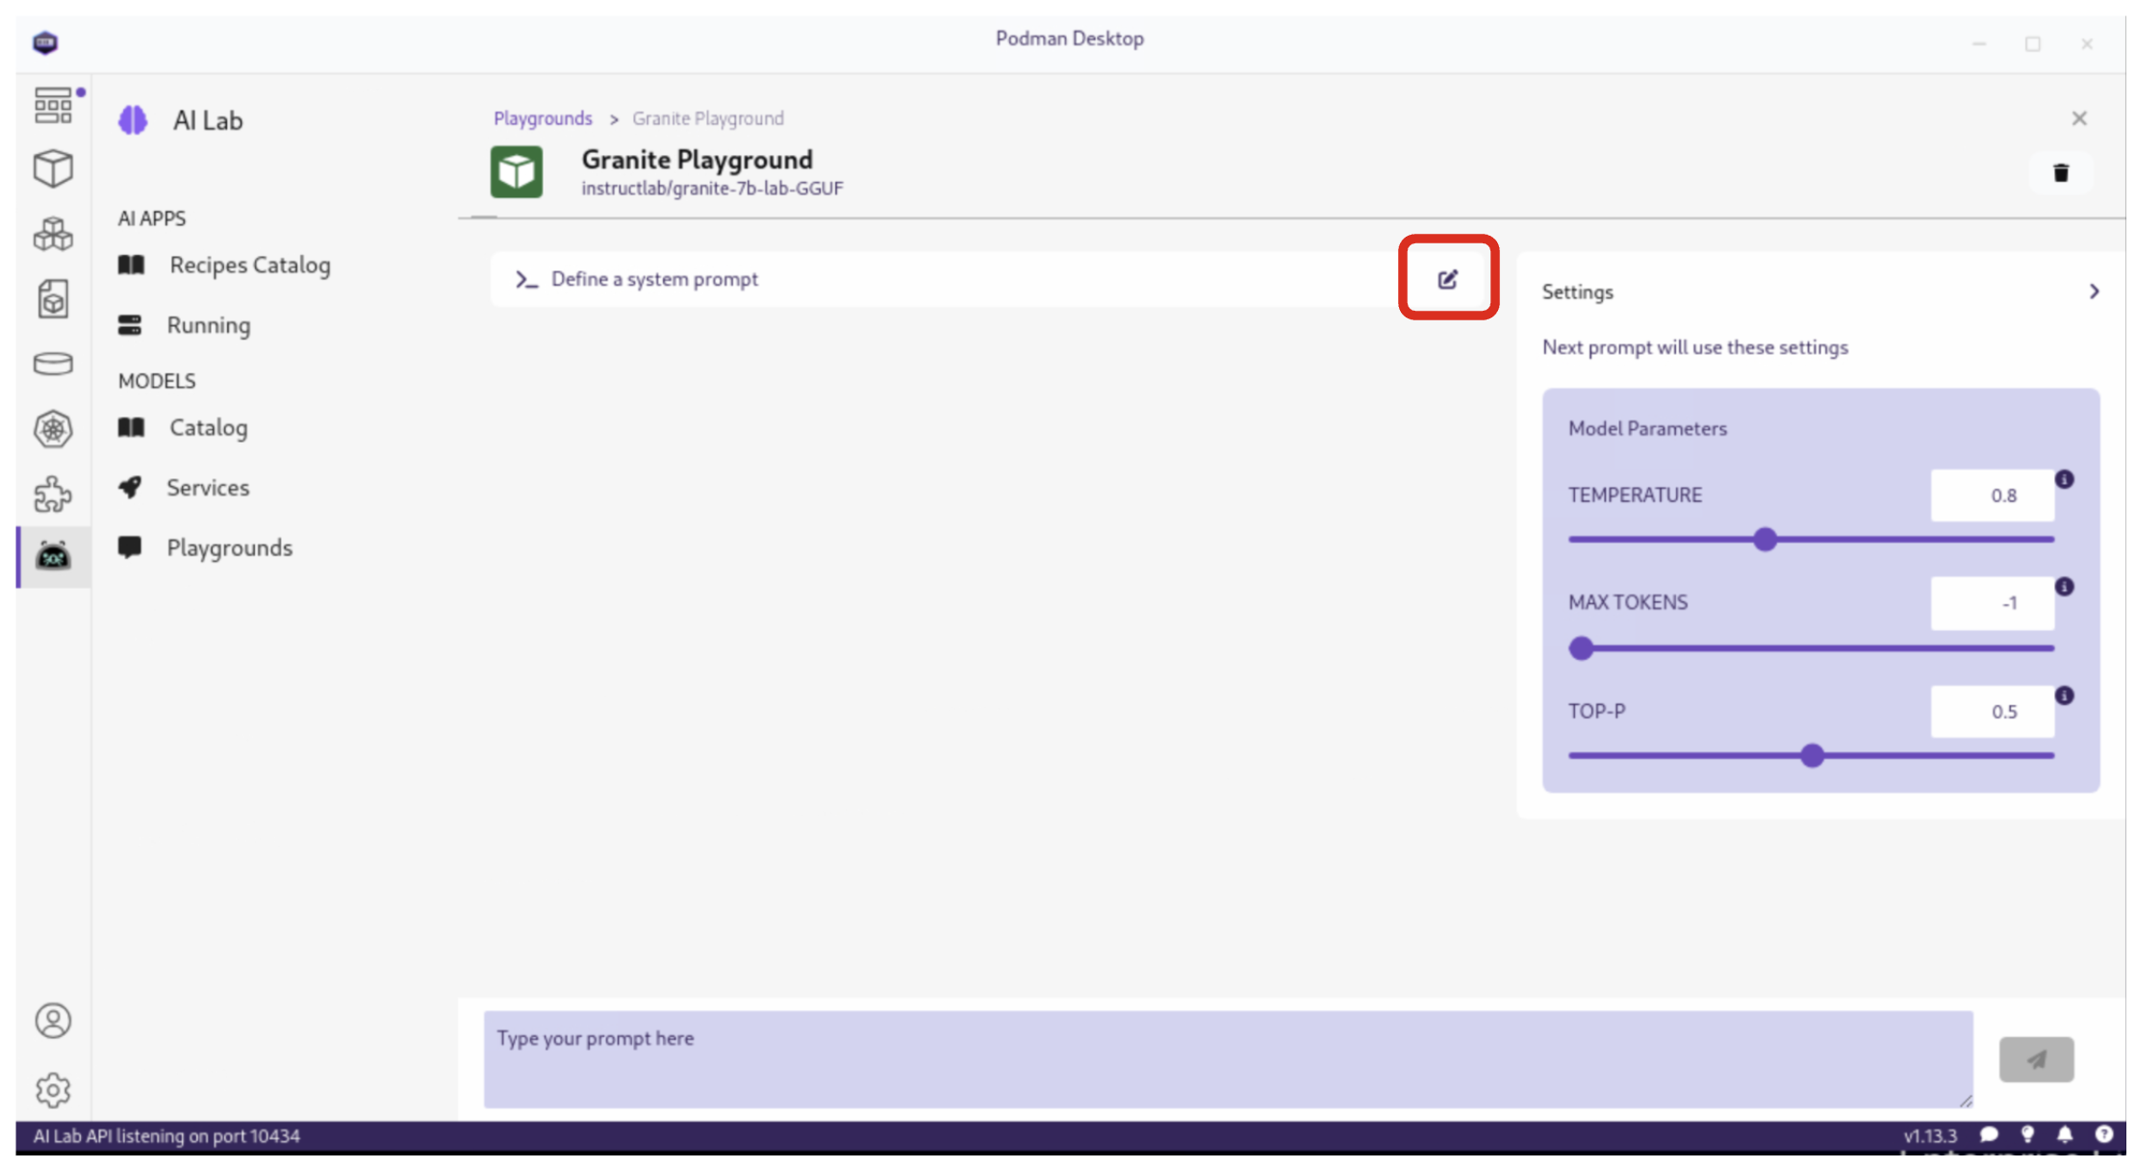This screenshot has height=1166, width=2136.
Task: Open the Extensions puzzle-piece icon
Action: coord(53,494)
